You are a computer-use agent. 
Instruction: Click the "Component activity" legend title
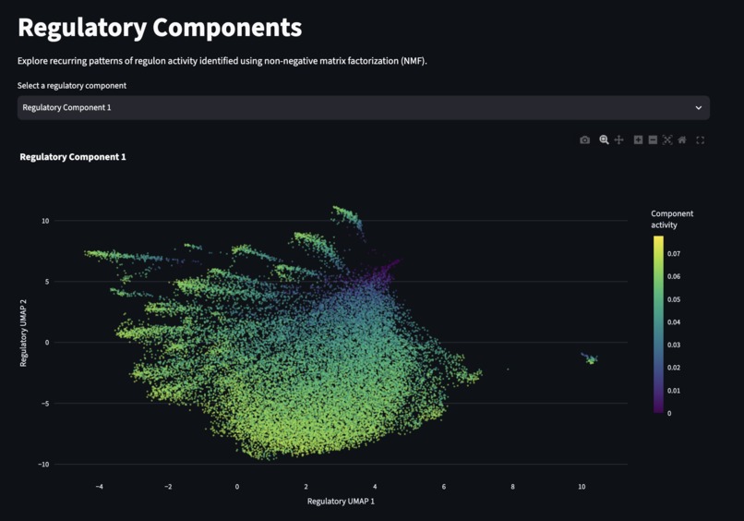(x=672, y=219)
